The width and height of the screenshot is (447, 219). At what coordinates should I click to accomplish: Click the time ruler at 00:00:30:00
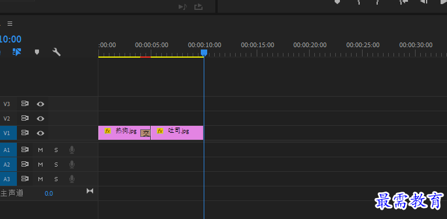416,45
